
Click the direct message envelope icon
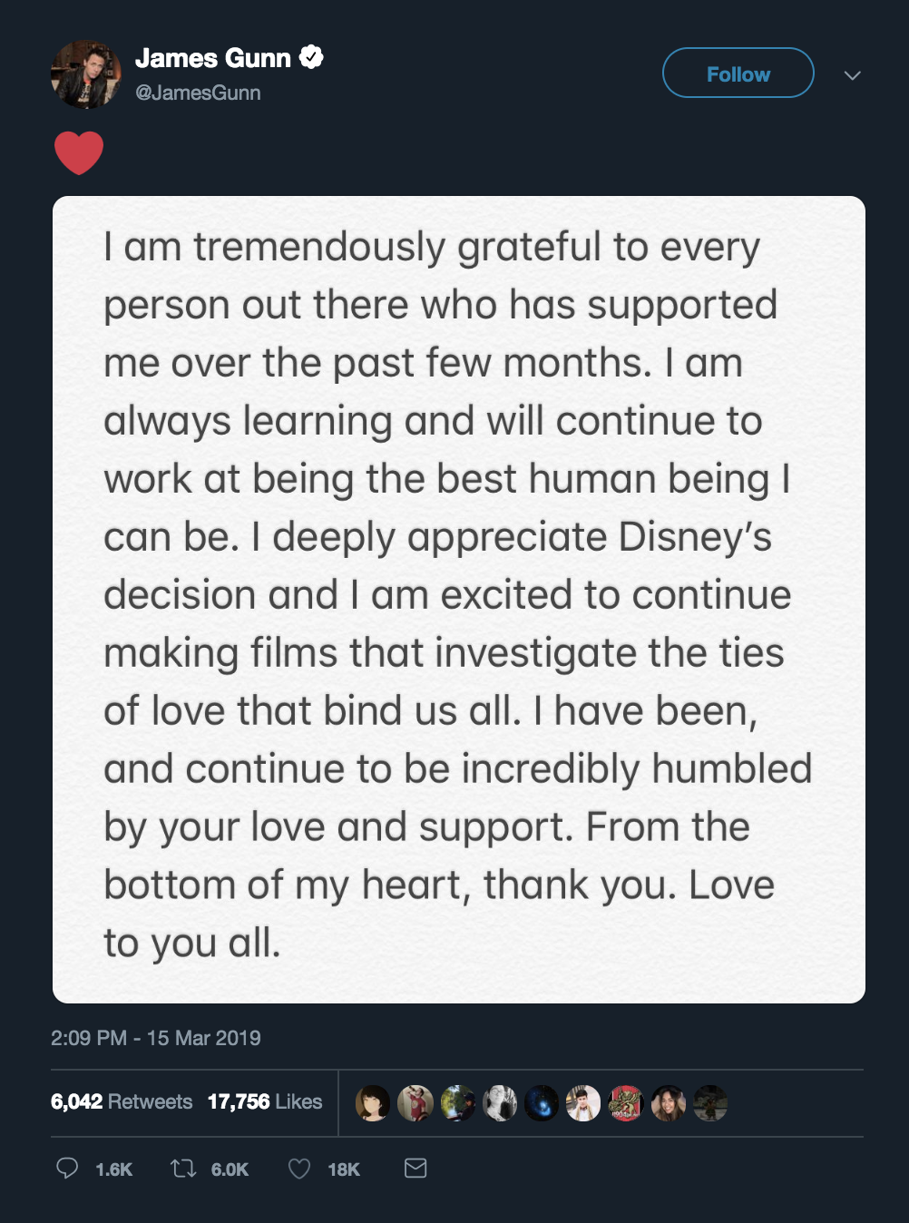pyautogui.click(x=415, y=1169)
